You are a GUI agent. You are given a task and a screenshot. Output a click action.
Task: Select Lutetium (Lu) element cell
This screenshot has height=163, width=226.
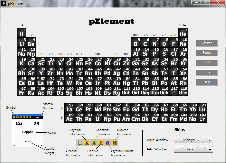click(x=202, y=108)
